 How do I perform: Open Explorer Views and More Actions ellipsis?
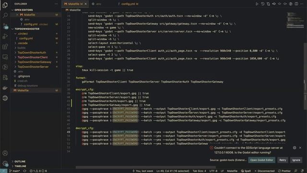[x=56, y=4]
